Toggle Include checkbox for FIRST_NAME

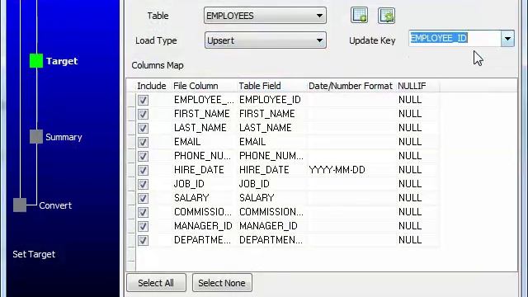(143, 114)
